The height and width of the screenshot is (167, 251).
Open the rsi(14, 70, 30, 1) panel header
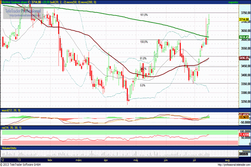(x=13, y=127)
